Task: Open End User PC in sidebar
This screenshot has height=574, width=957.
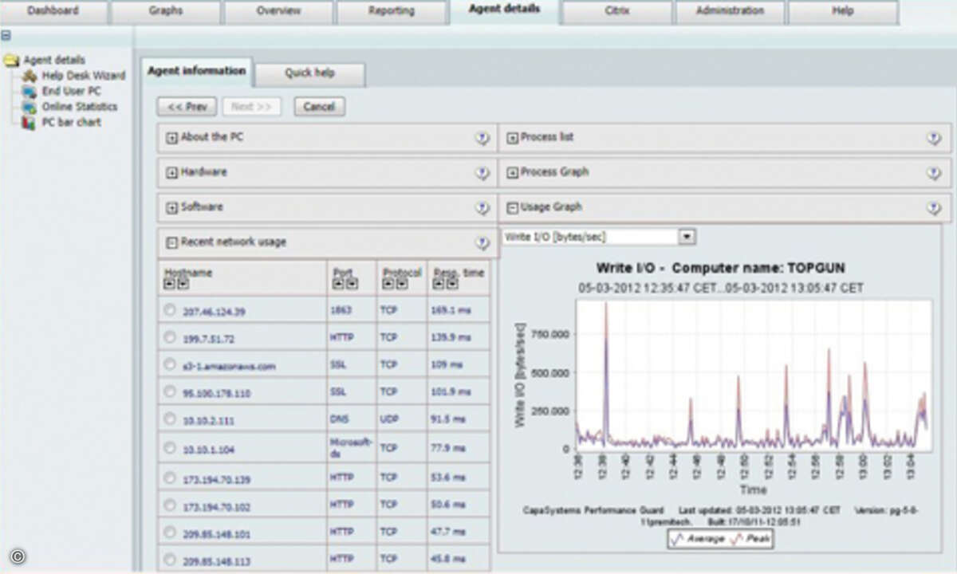Action: [72, 91]
